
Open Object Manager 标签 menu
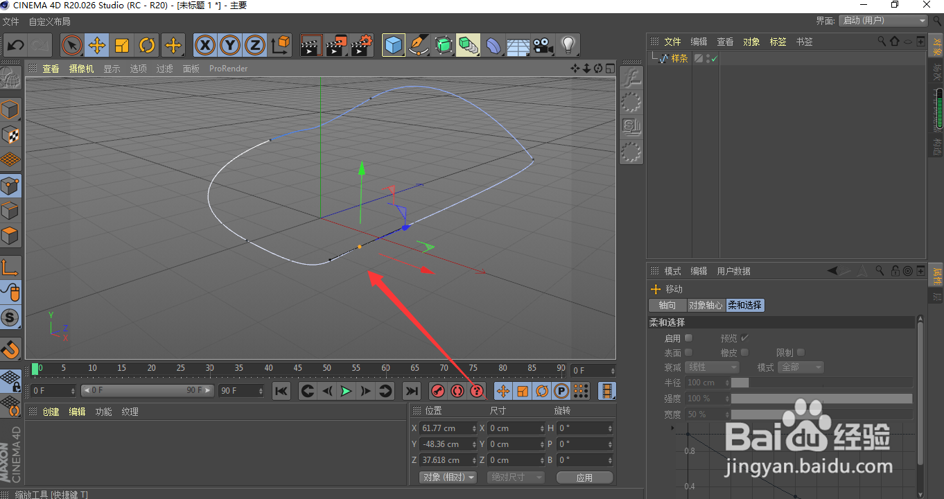click(x=778, y=42)
